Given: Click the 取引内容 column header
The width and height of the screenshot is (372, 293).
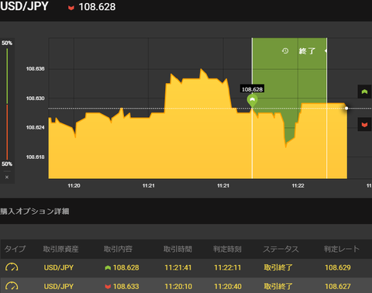Looking at the screenshot, I should pyautogui.click(x=118, y=249).
